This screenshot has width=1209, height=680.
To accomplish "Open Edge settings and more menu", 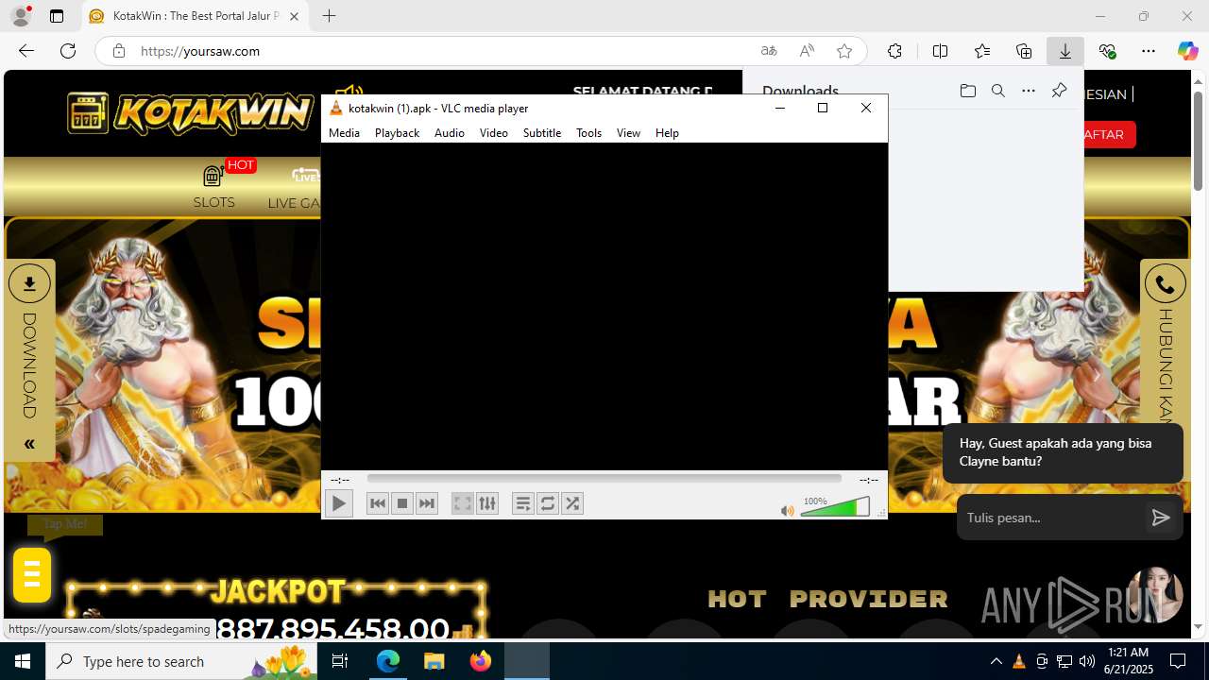I will 1149,51.
